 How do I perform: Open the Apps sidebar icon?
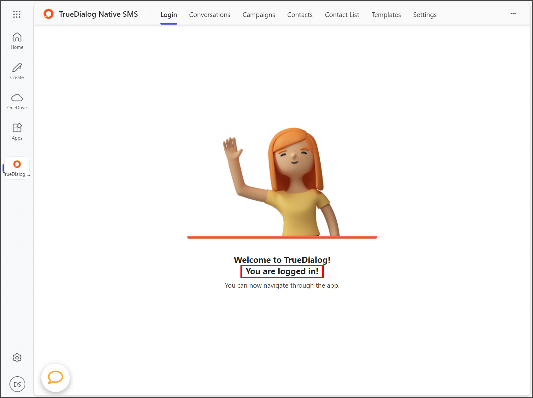tap(17, 132)
